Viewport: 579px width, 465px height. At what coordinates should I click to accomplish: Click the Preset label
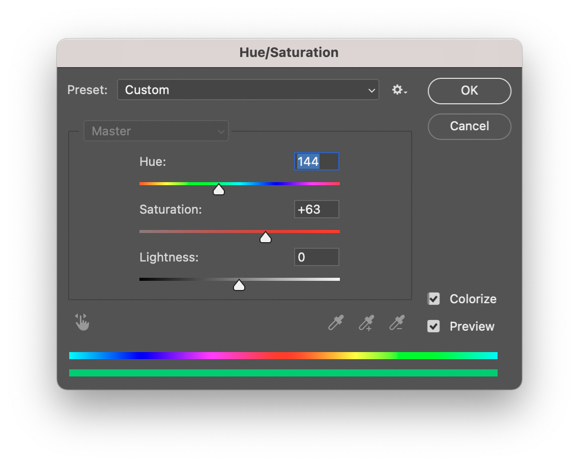pyautogui.click(x=87, y=90)
